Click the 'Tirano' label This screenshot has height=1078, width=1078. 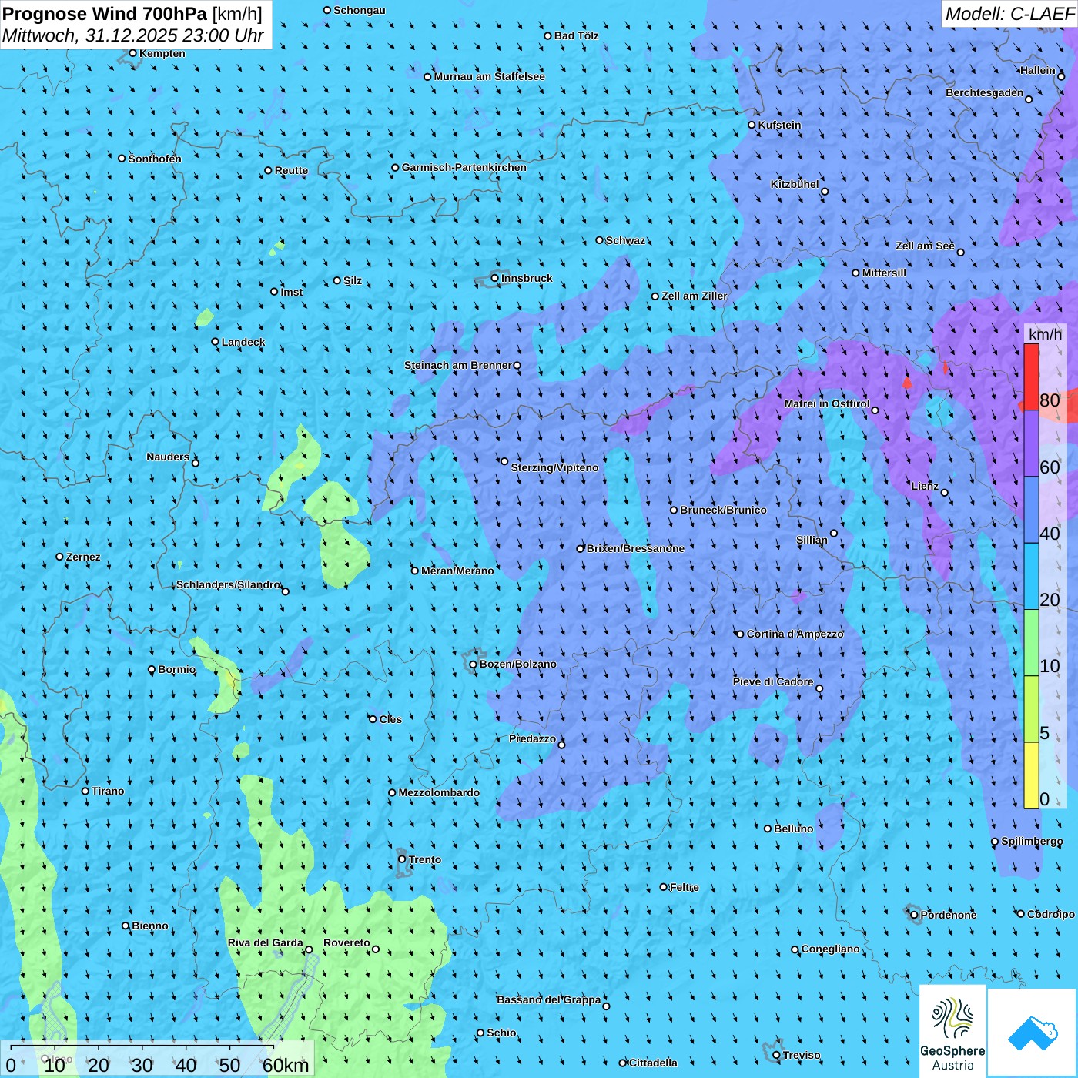[108, 791]
